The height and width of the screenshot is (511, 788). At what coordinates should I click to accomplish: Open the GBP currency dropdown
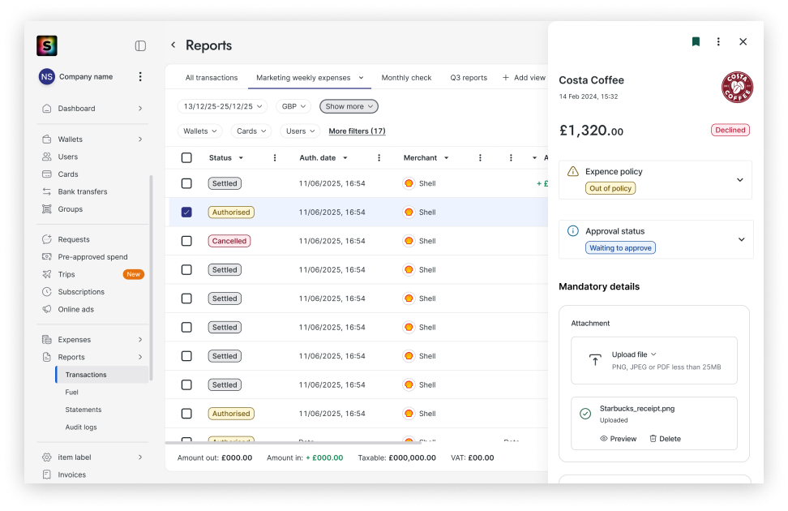[293, 106]
